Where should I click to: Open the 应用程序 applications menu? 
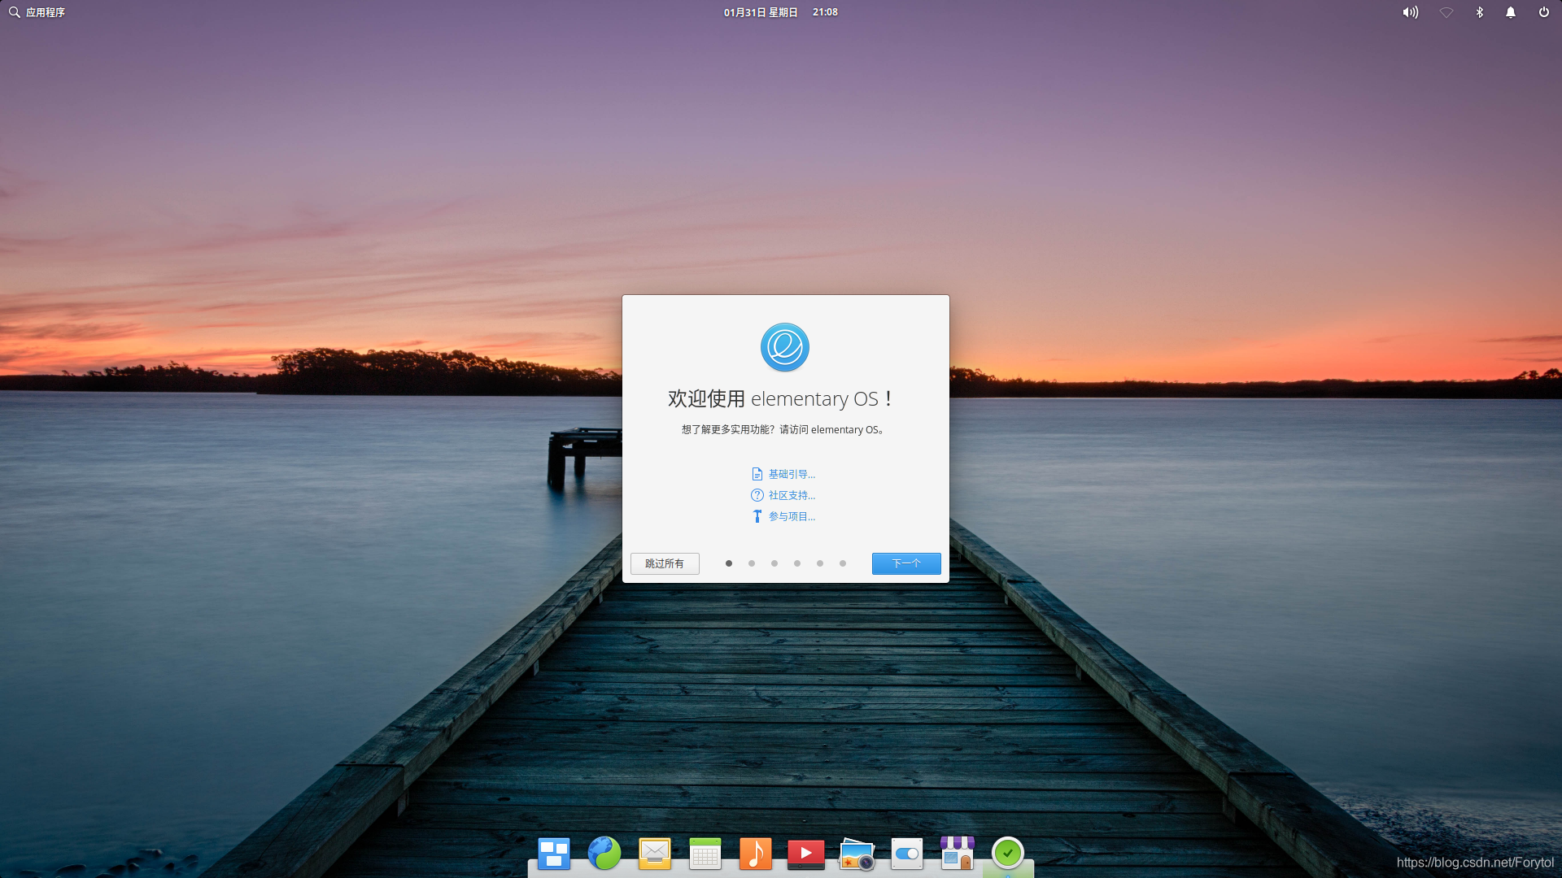click(x=37, y=12)
